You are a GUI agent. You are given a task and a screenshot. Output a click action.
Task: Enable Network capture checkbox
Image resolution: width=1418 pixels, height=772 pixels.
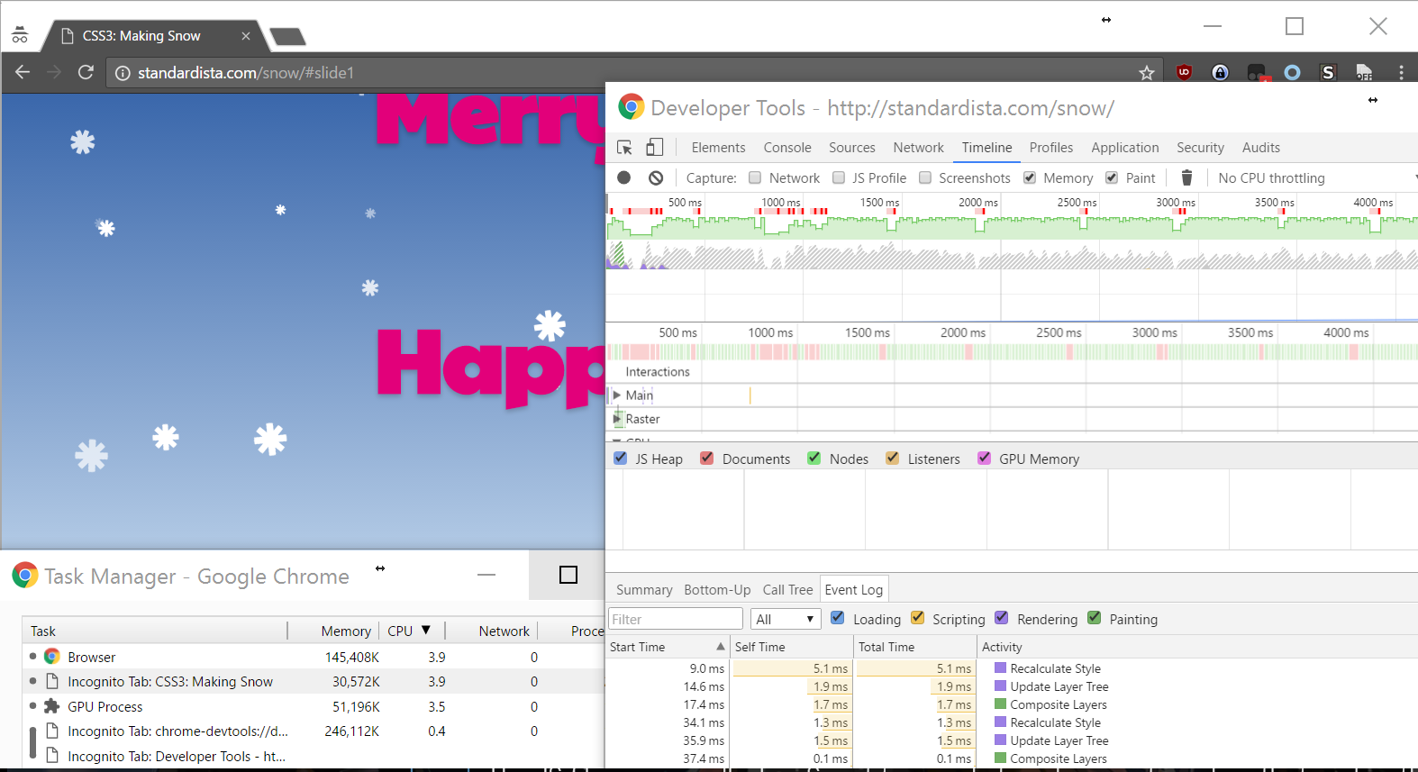click(755, 177)
